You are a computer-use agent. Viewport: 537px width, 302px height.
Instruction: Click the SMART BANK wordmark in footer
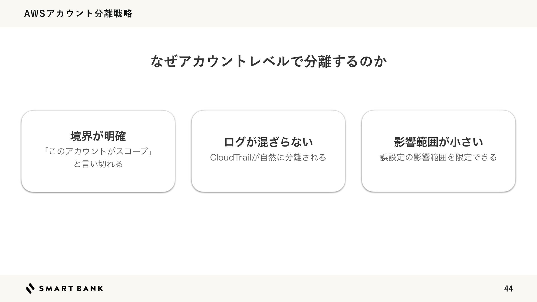(x=71, y=289)
